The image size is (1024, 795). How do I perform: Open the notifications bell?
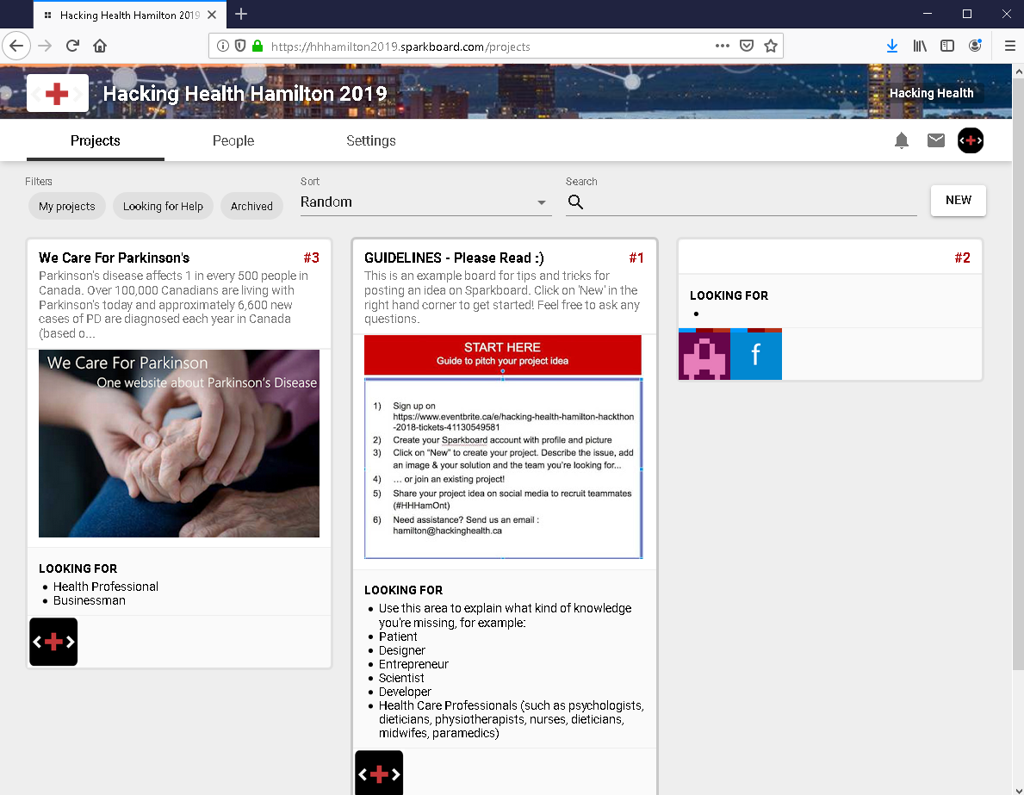(901, 140)
